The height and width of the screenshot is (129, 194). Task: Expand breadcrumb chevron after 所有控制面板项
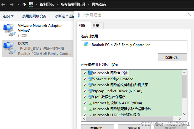click(88, 5)
